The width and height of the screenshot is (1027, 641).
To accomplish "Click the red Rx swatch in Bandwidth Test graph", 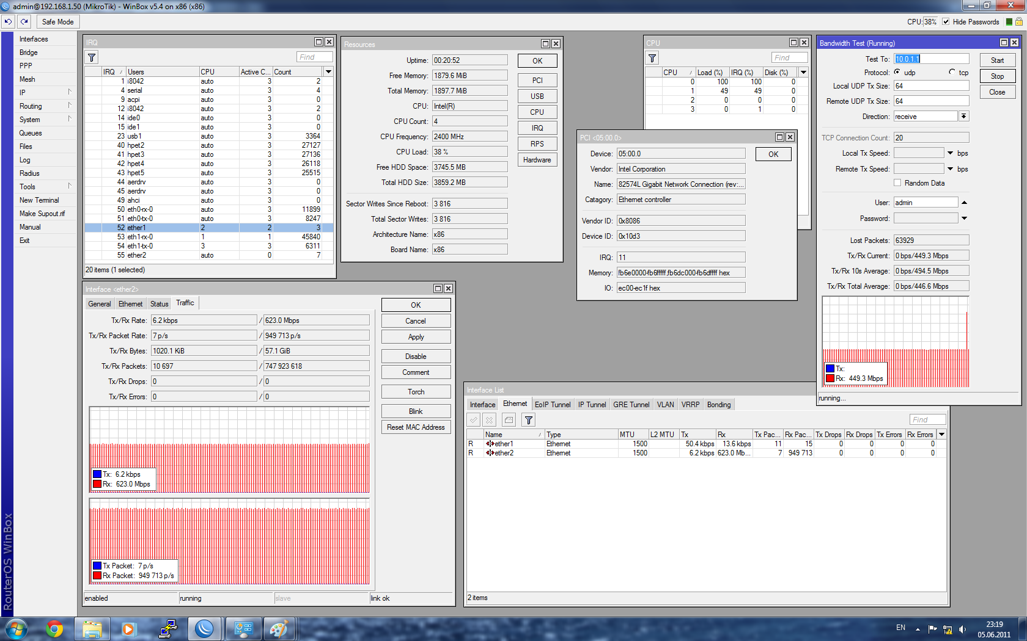I will 830,378.
